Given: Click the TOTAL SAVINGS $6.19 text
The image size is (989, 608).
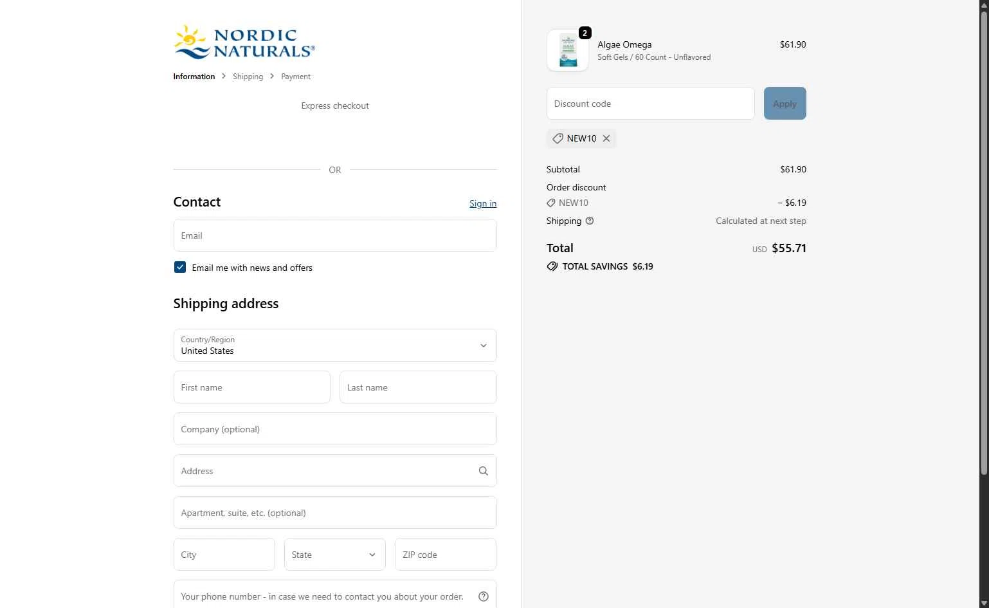Looking at the screenshot, I should (x=608, y=266).
